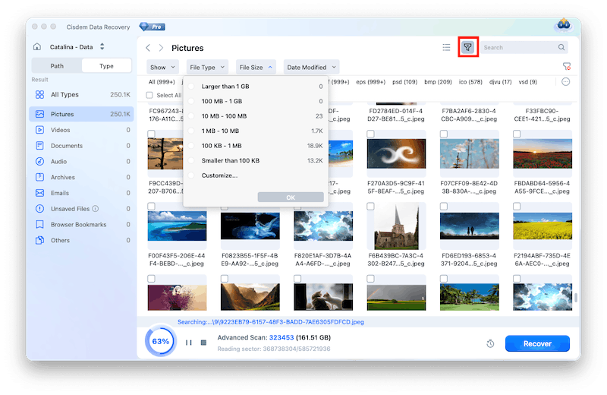Collapse the File Size dropdown
Image resolution: width=607 pixels, height=395 pixels.
tap(256, 67)
